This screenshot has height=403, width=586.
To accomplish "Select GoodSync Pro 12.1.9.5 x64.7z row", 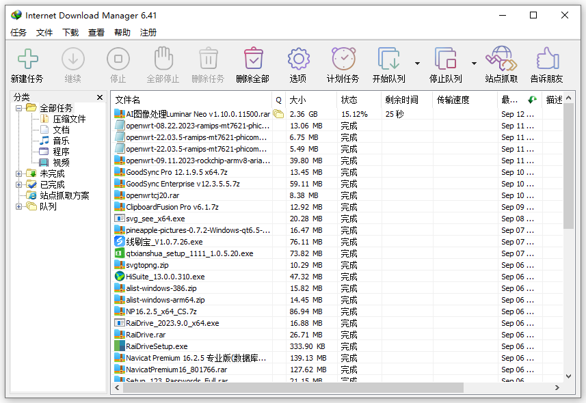I will tap(338, 172).
